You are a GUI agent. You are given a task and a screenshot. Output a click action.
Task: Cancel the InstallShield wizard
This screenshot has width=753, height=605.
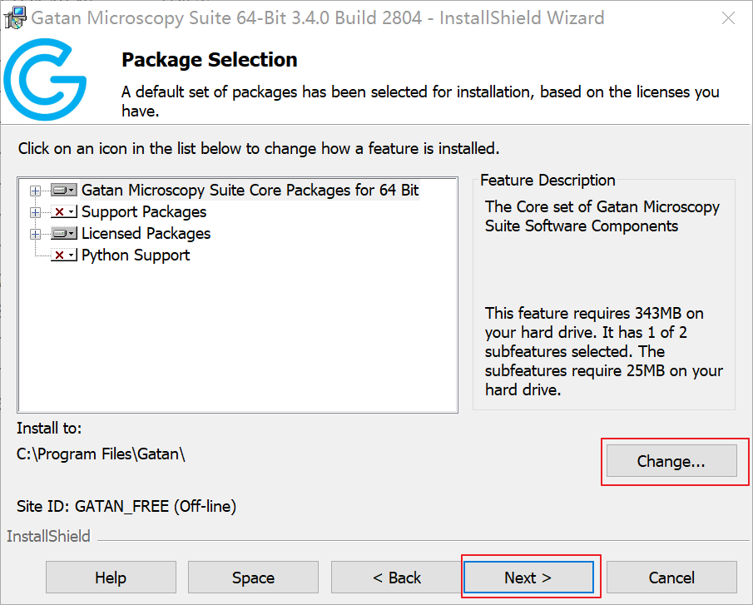(671, 578)
